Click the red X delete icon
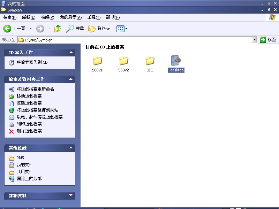 12,131
